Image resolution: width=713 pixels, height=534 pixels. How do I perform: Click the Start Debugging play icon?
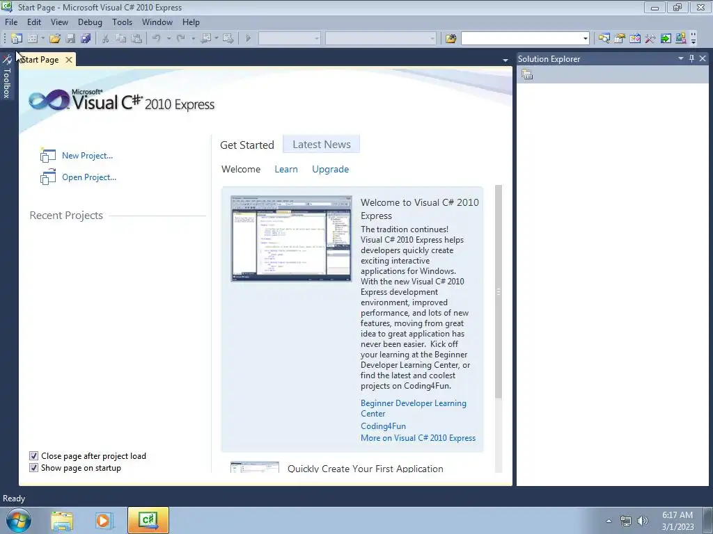(x=249, y=39)
